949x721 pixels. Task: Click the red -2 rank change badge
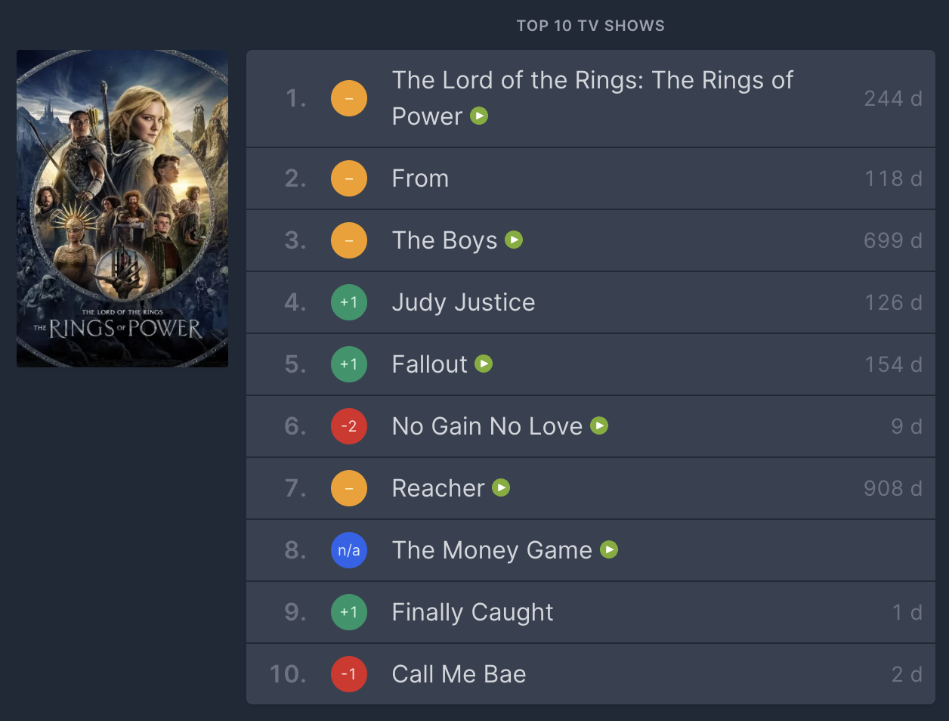point(349,426)
